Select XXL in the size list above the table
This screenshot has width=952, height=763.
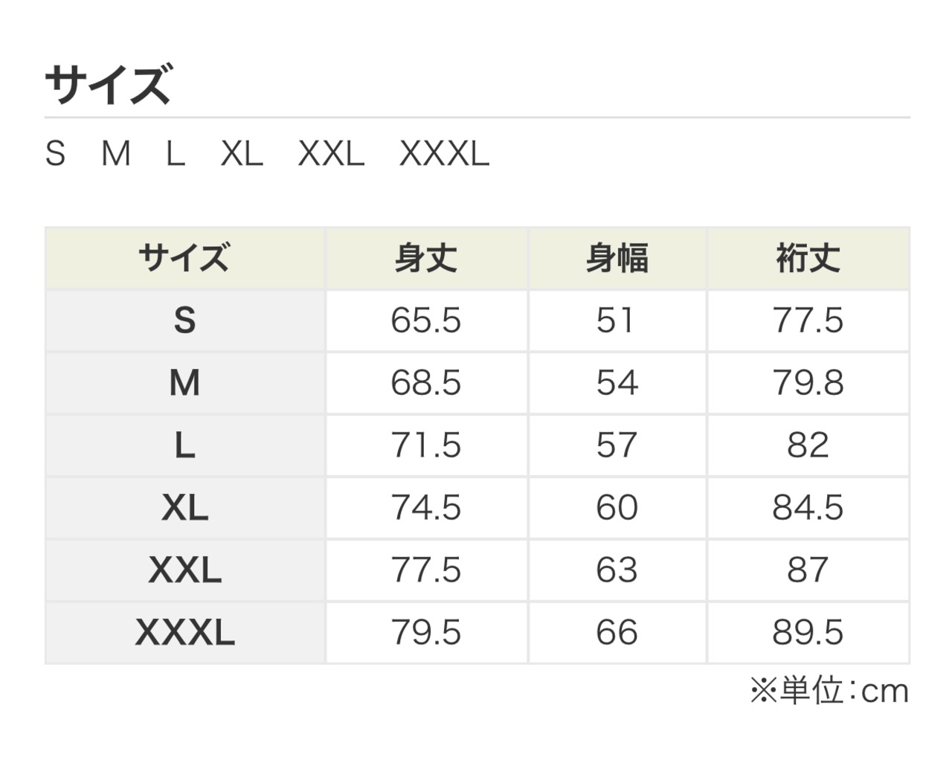pyautogui.click(x=331, y=154)
